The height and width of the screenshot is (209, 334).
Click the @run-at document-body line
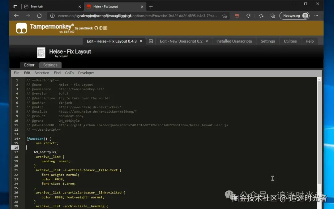coord(55,116)
